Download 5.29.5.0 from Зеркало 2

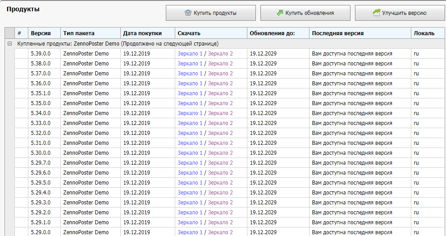[x=220, y=183]
